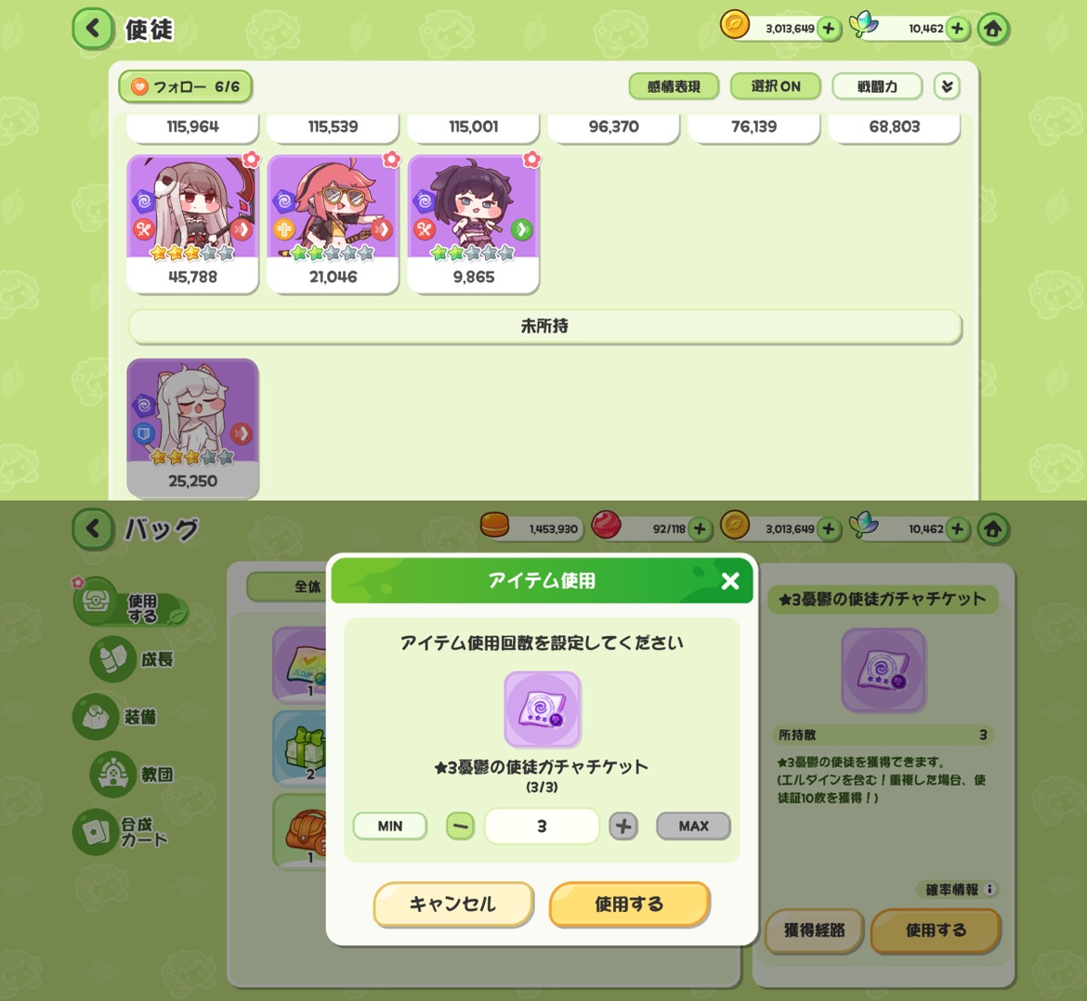Image resolution: width=1087 pixels, height=1001 pixels.
Task: Add butterfly currency with the plus icon
Action: point(957,29)
